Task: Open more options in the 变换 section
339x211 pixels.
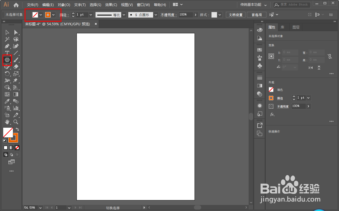Action: tap(332, 74)
